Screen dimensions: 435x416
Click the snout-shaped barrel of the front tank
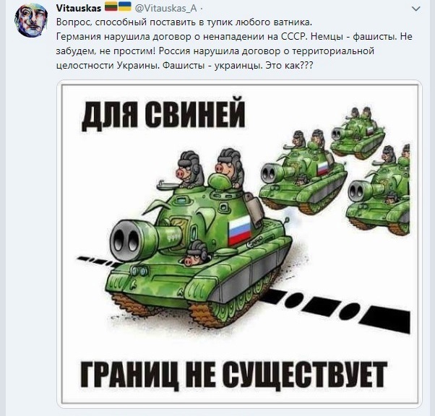tap(127, 240)
